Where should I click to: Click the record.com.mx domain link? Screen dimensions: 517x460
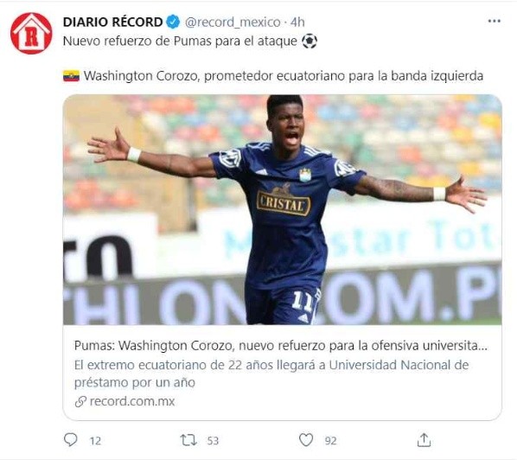point(132,401)
